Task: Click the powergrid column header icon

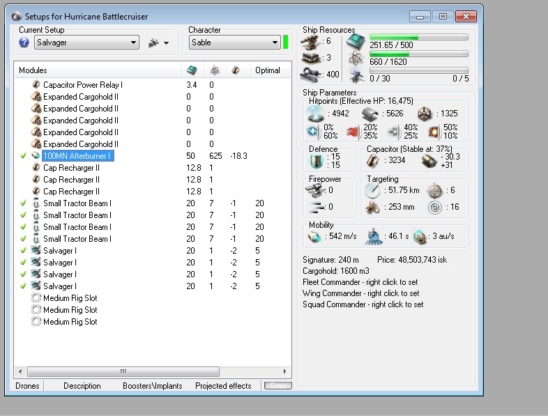Action: pyautogui.click(x=215, y=70)
